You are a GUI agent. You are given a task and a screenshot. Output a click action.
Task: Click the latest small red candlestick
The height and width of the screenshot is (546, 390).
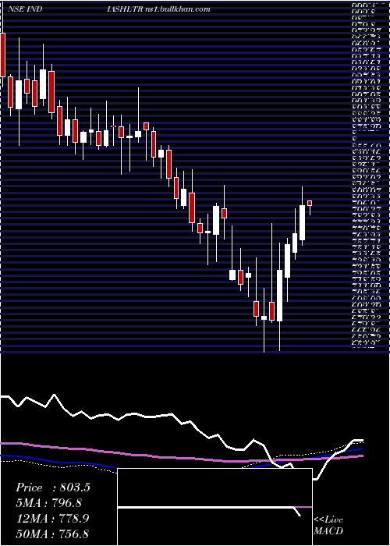[x=310, y=203]
